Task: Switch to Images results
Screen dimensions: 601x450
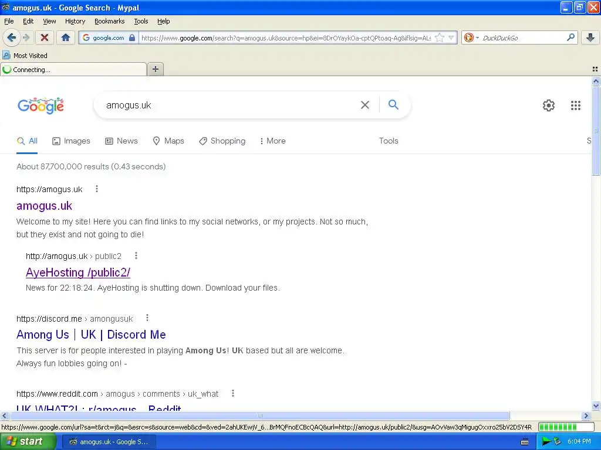Action: click(71, 141)
